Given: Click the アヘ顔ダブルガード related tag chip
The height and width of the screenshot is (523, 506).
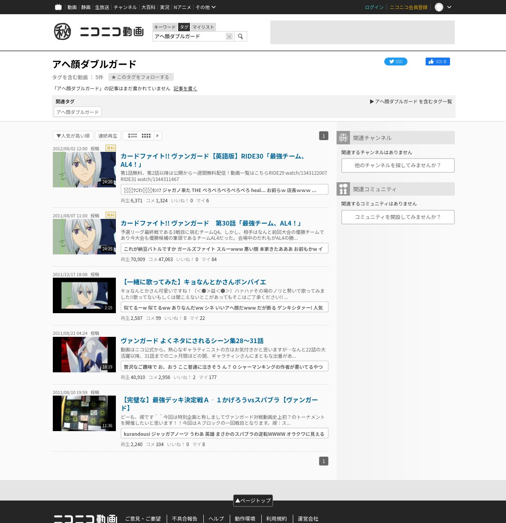Looking at the screenshot, I should (x=78, y=112).
